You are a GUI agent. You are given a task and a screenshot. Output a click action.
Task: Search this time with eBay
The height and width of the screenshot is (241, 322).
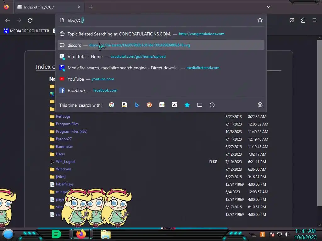(x=162, y=105)
